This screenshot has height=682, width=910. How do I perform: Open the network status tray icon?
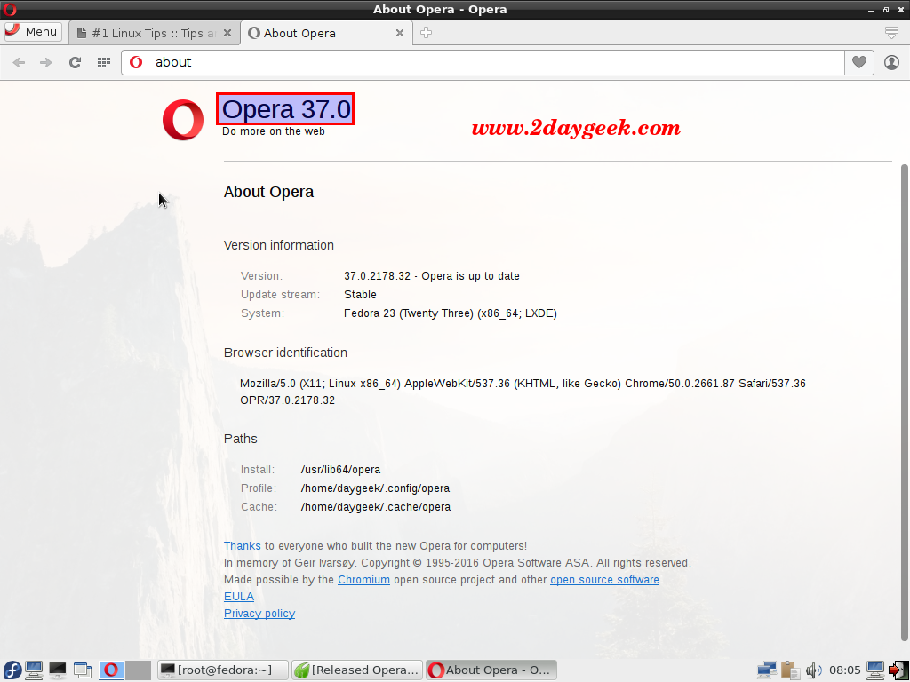pyautogui.click(x=767, y=670)
